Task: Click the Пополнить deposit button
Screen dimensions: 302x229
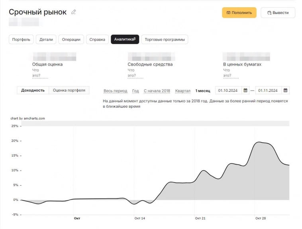Action: (239, 13)
